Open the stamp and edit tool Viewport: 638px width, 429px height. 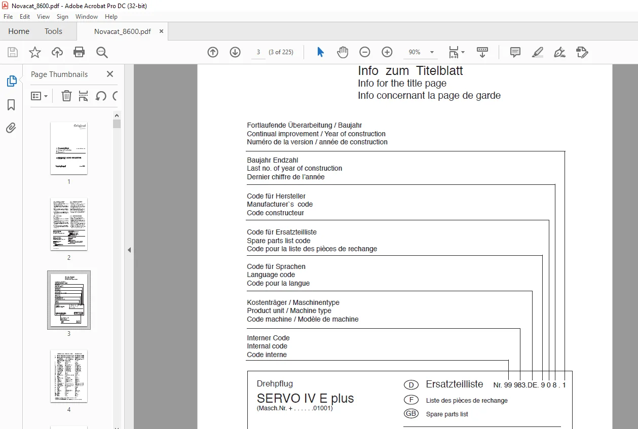pos(582,52)
